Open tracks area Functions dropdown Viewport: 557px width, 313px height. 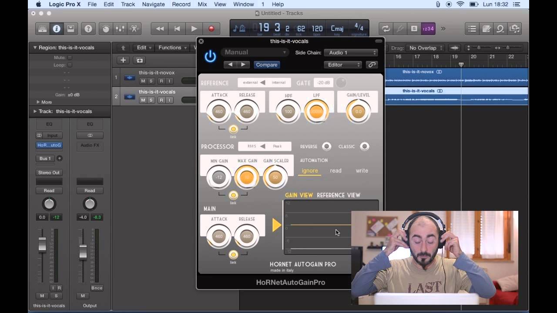pos(172,48)
